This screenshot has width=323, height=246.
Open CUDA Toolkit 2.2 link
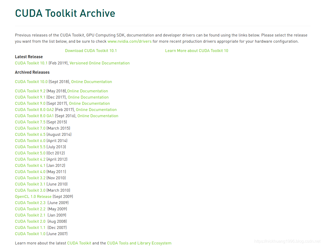pos(30,209)
